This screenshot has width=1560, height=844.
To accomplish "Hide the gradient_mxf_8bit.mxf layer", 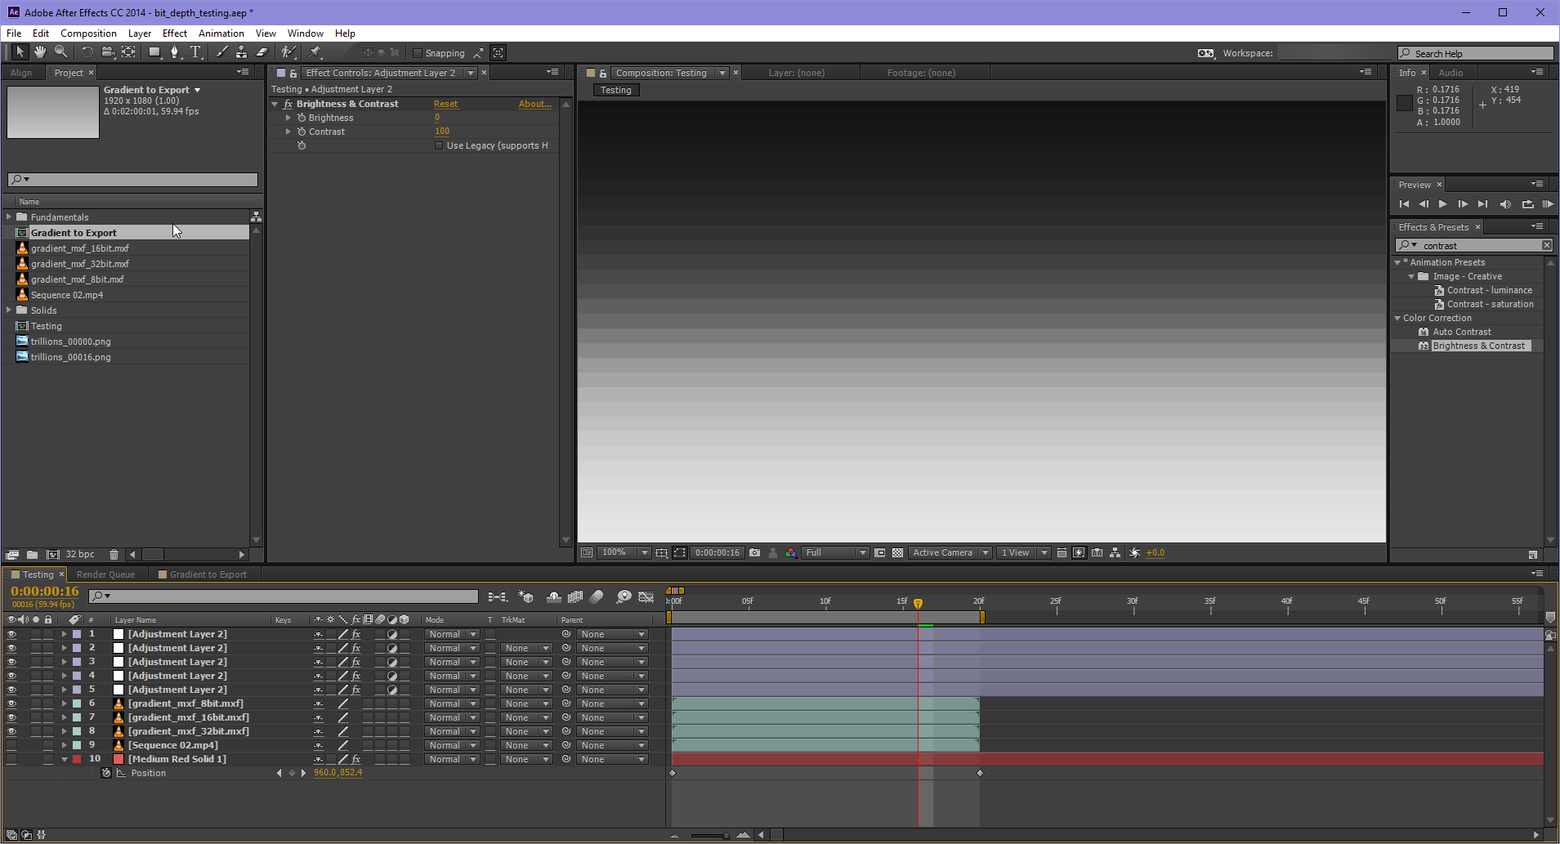I will (x=11, y=703).
